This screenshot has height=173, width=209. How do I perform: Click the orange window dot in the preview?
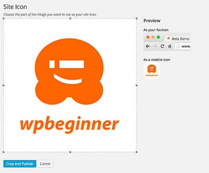click(x=153, y=37)
